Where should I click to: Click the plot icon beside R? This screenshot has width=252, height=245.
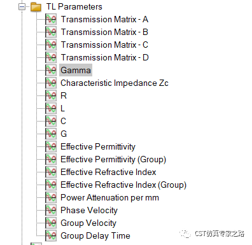pos(51,95)
